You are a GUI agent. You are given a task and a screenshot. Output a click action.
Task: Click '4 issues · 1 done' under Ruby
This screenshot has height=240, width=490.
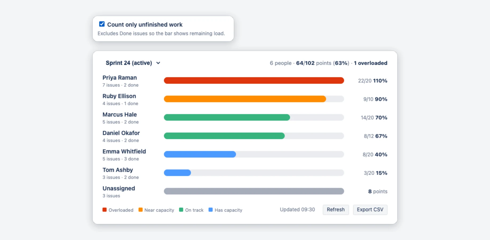120,103
